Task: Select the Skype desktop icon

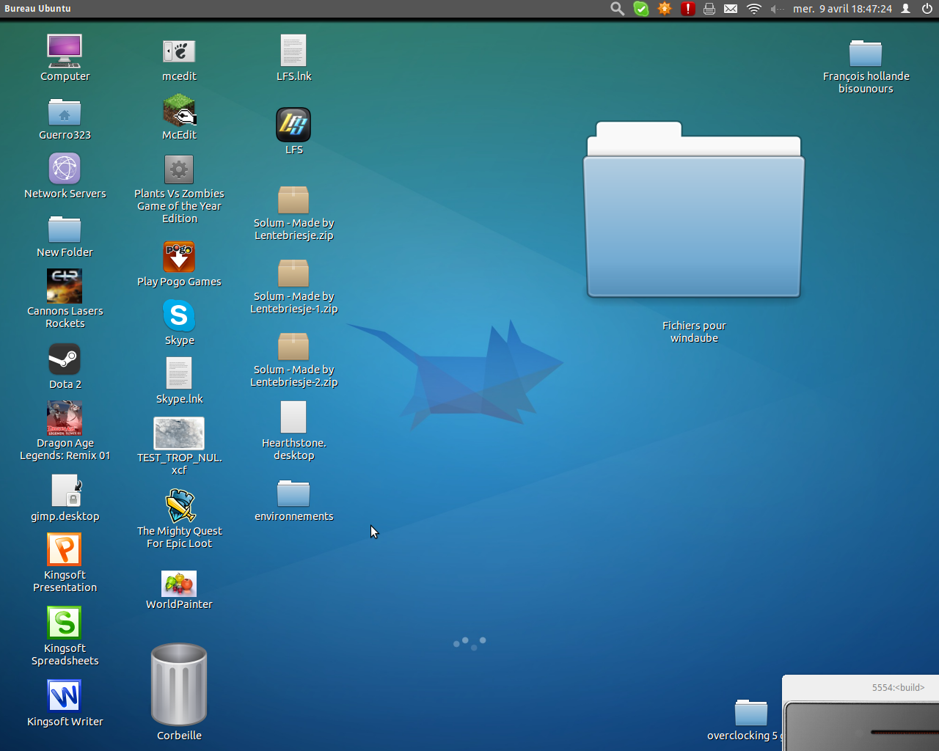Action: point(179,316)
